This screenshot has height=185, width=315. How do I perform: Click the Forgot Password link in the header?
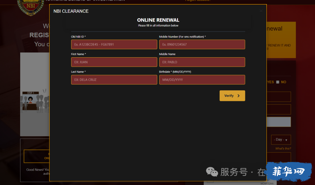pos(198,1)
